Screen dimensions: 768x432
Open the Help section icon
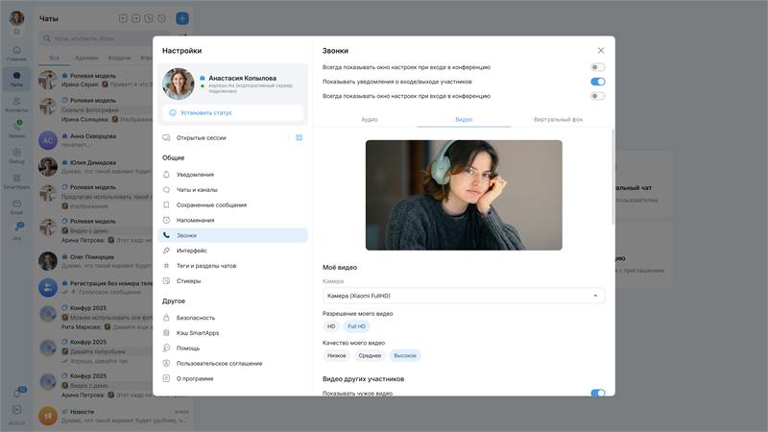coord(167,348)
